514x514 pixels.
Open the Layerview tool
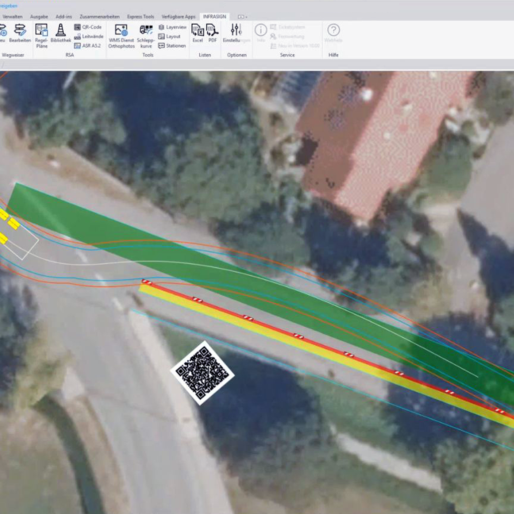[172, 27]
